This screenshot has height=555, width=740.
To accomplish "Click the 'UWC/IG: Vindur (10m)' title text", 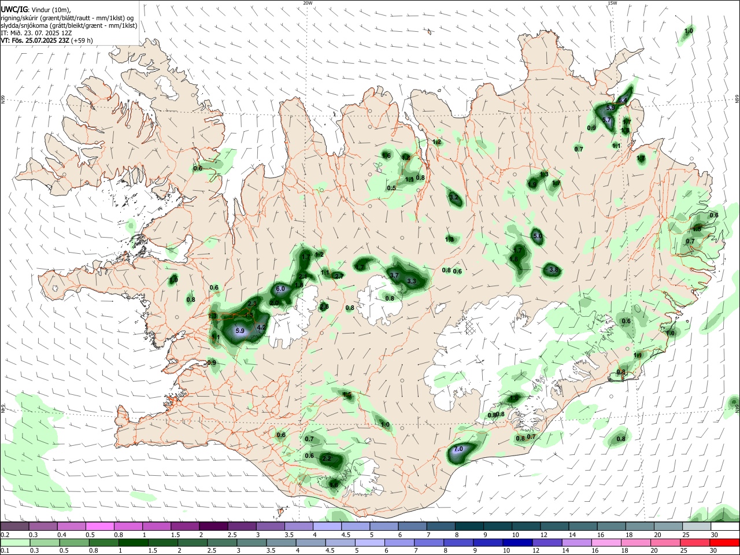I will click(x=36, y=10).
